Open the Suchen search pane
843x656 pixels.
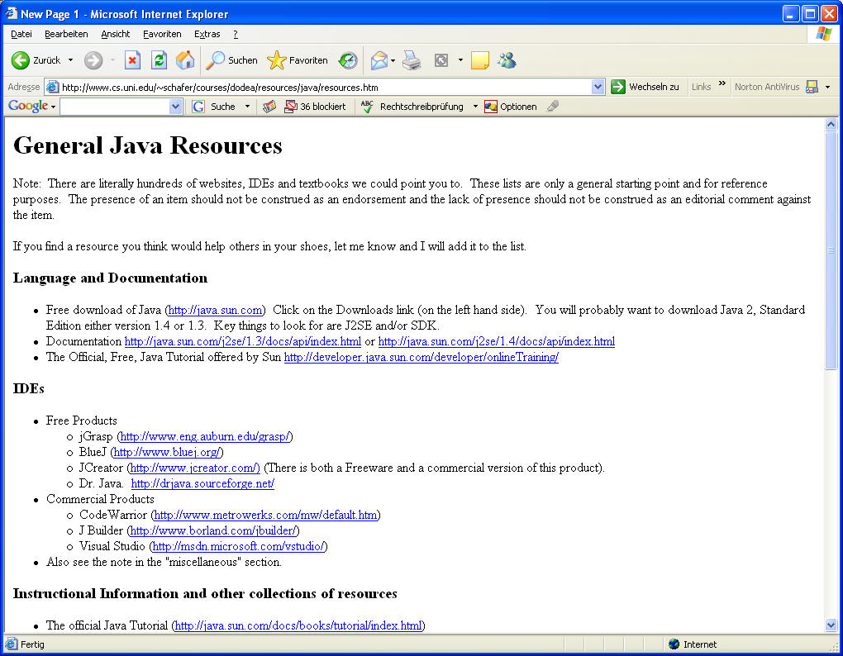point(232,60)
